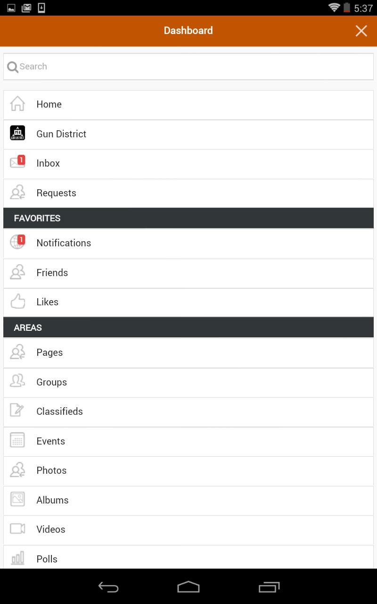Viewport: 377px width, 604px height.
Task: Tap the Events calendar icon
Action: (17, 441)
